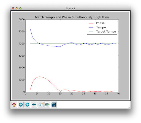Click the window resize grip corner

pyautogui.click(x=129, y=108)
